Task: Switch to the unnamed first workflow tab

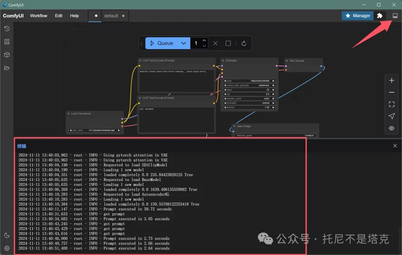Action: [x=95, y=16]
